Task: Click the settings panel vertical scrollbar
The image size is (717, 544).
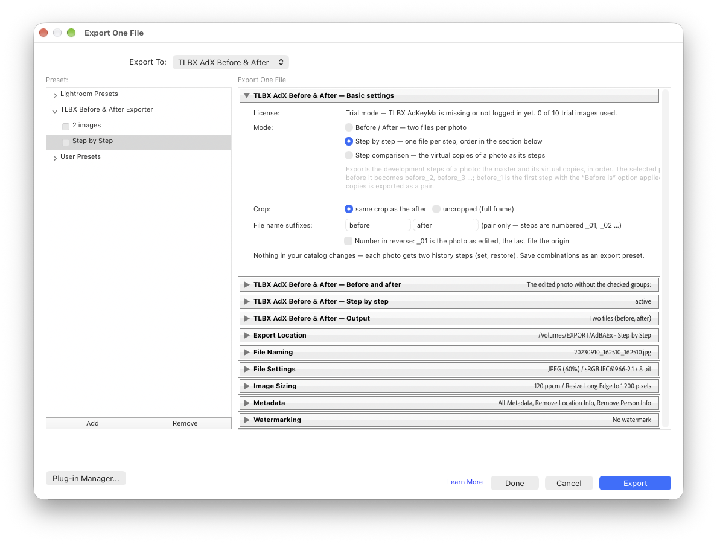Action: [x=665, y=258]
